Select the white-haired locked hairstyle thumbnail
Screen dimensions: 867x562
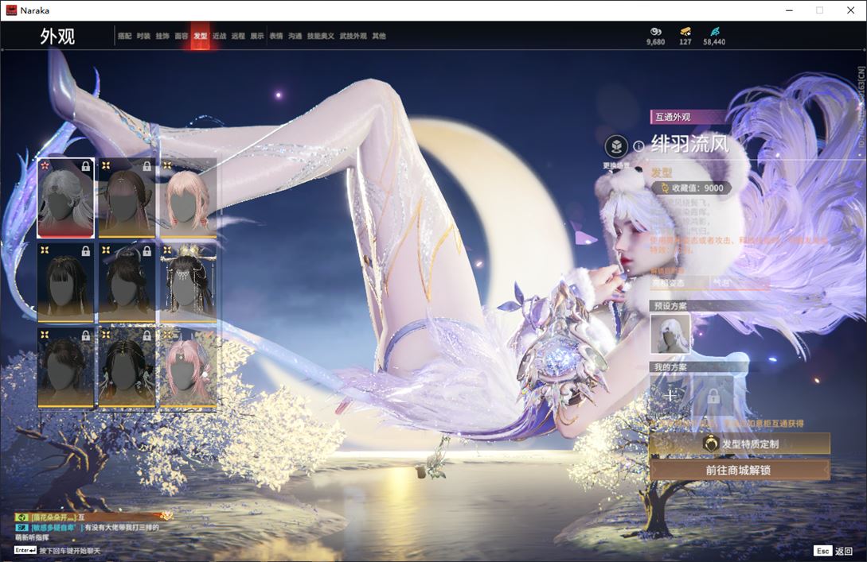pyautogui.click(x=66, y=198)
